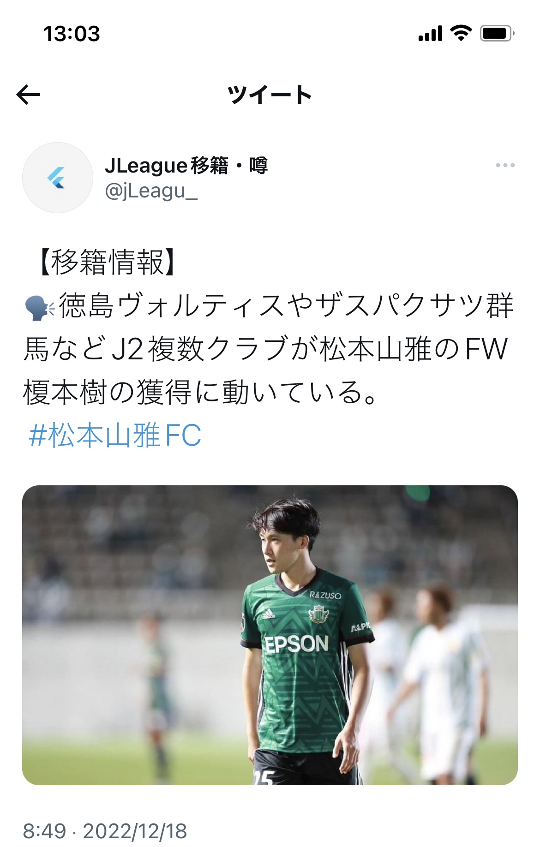Tap the back arrow to leave tweet
This screenshot has height=847, width=540.
coord(28,95)
